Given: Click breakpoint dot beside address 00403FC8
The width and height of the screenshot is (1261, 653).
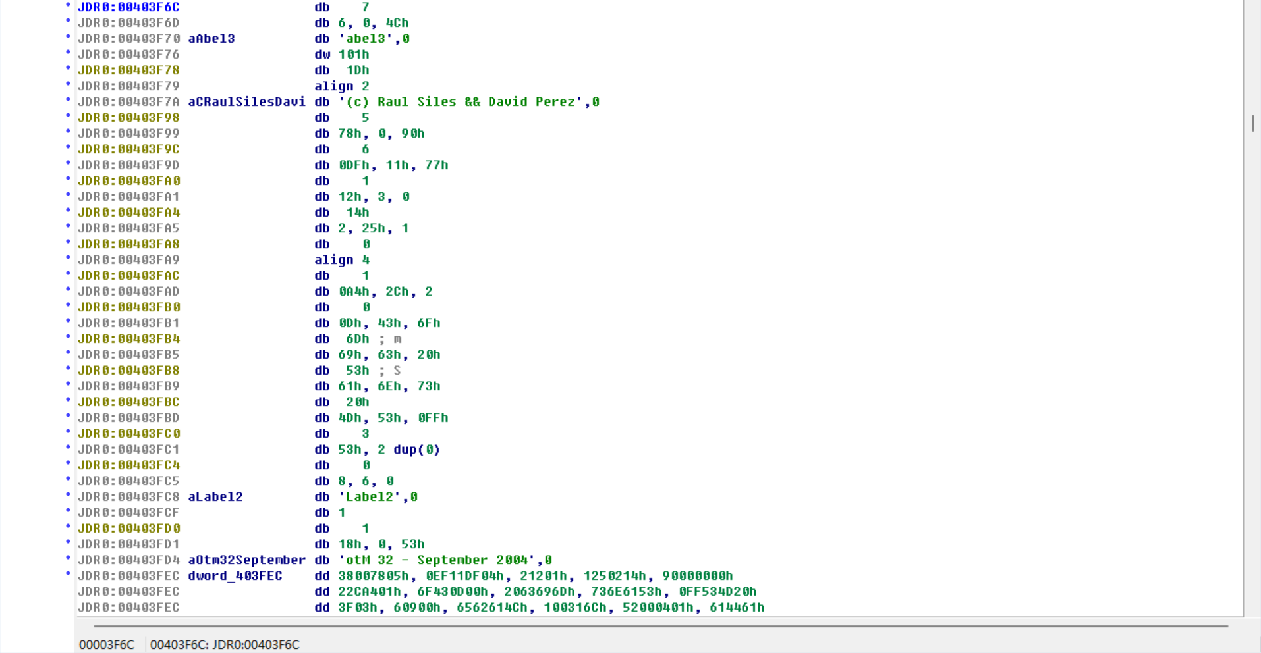Looking at the screenshot, I should (68, 495).
